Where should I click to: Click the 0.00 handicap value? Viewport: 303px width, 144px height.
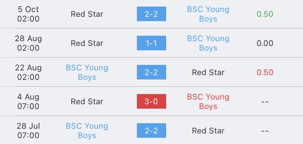[265, 43]
